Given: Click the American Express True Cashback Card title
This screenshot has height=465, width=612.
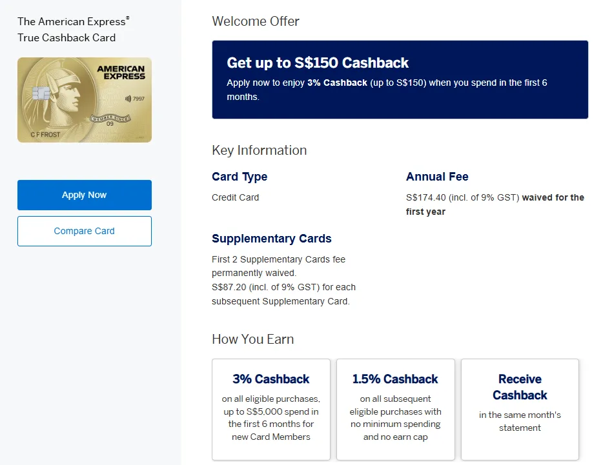Looking at the screenshot, I should tap(67, 30).
